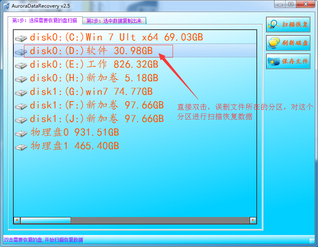Click the drive icon beside disk0 (D:) 软件
The width and height of the screenshot is (318, 247).
point(21,52)
